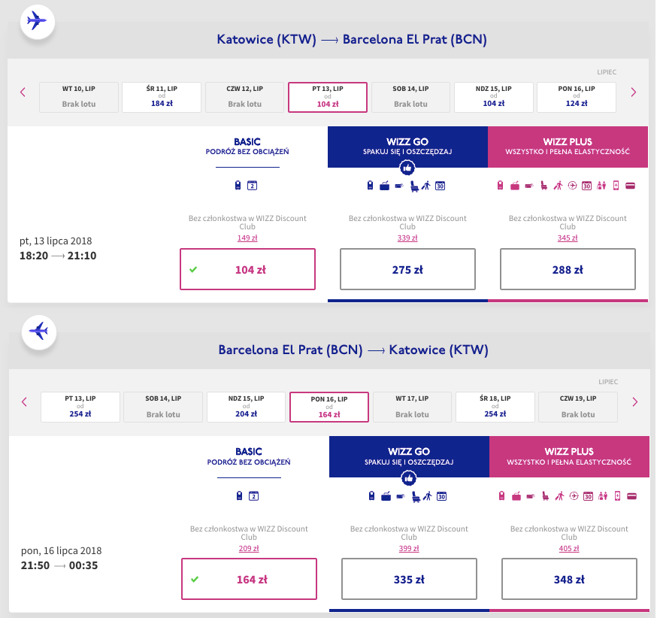This screenshot has width=657, height=618.
Task: Click the checked suitcase icon under return WIZZ GO
Action: coord(386,496)
